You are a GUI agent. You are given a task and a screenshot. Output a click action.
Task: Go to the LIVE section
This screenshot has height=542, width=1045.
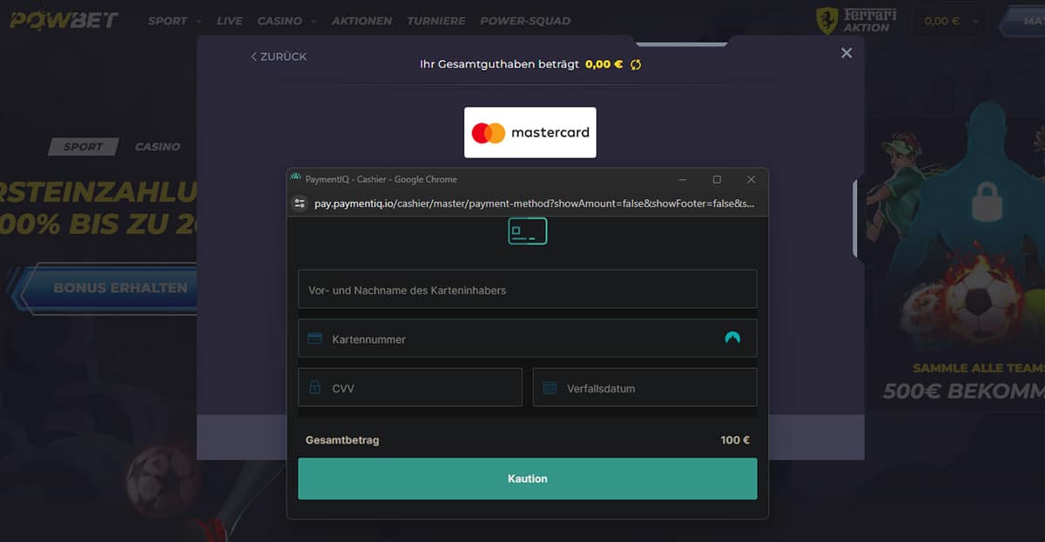pyautogui.click(x=229, y=21)
